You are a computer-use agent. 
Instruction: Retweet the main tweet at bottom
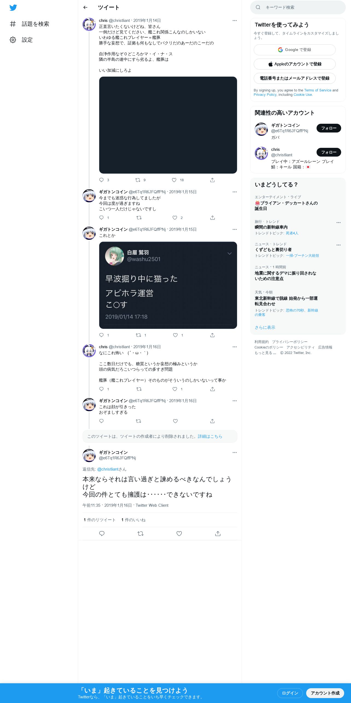pos(141,534)
